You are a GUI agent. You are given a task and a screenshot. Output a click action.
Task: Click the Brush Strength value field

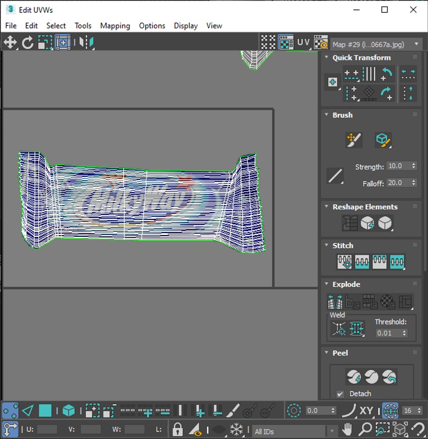[x=398, y=166]
